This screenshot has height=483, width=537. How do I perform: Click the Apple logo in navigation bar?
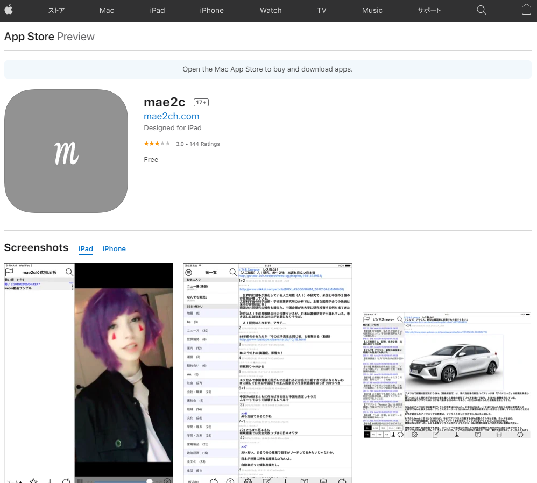tap(9, 10)
